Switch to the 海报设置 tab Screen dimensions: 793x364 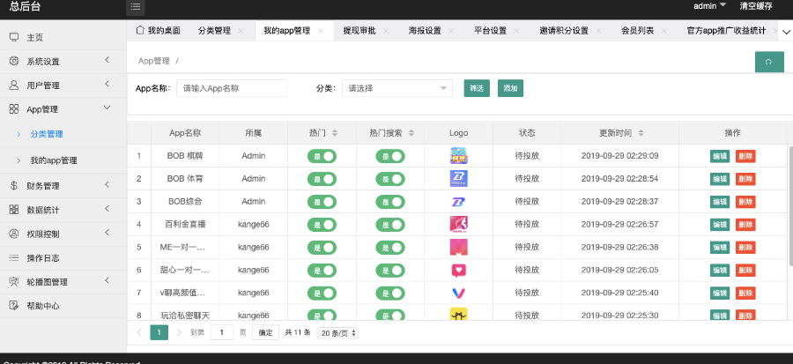tap(425, 31)
